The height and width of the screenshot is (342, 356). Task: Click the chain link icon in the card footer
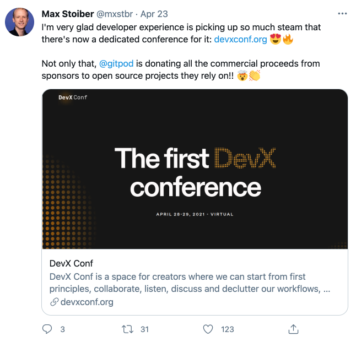[54, 302]
